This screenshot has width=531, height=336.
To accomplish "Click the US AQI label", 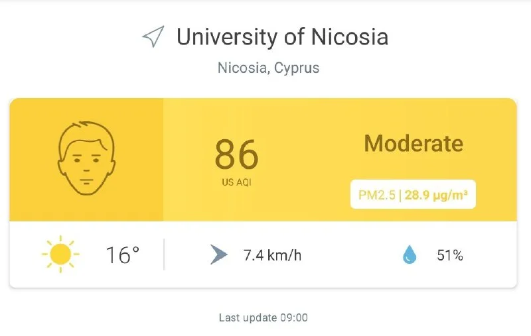I will [x=236, y=182].
